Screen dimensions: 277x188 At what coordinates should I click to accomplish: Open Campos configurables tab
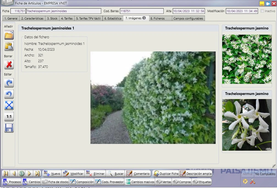tap(188, 18)
